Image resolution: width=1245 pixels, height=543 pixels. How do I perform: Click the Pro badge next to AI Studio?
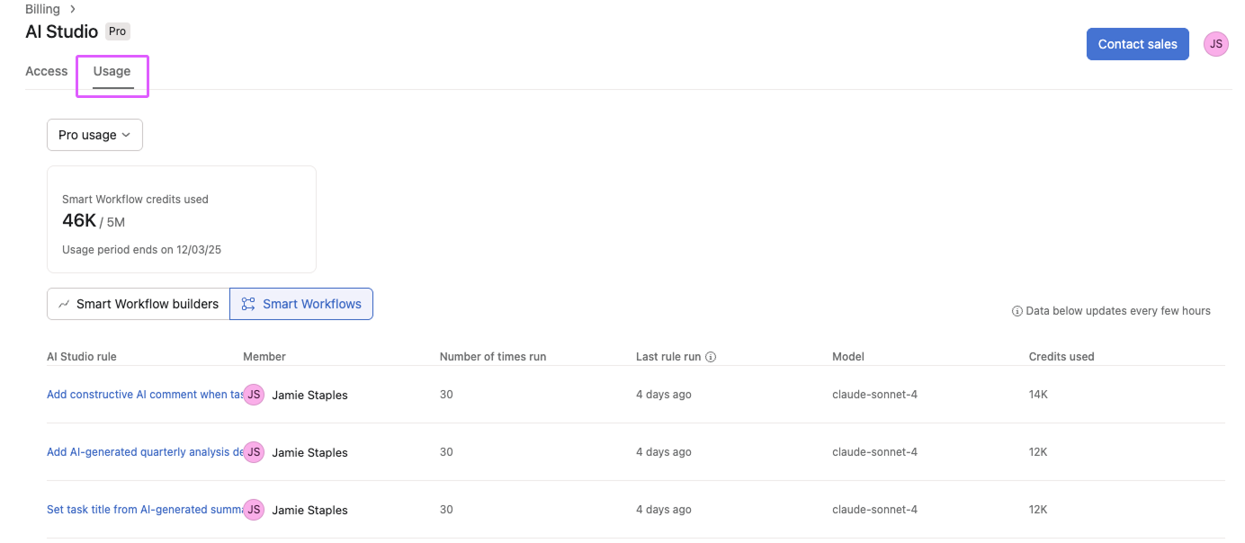click(x=118, y=31)
